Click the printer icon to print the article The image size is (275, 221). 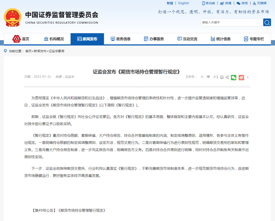(222, 77)
